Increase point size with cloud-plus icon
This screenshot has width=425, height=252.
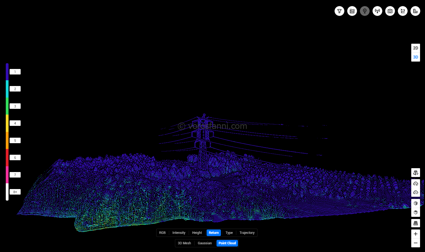[416, 184]
